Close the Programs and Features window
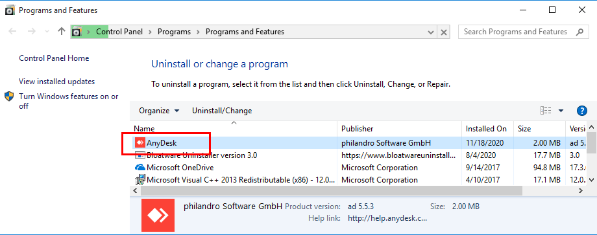Screen dimensions: 597x235 click(582, 10)
